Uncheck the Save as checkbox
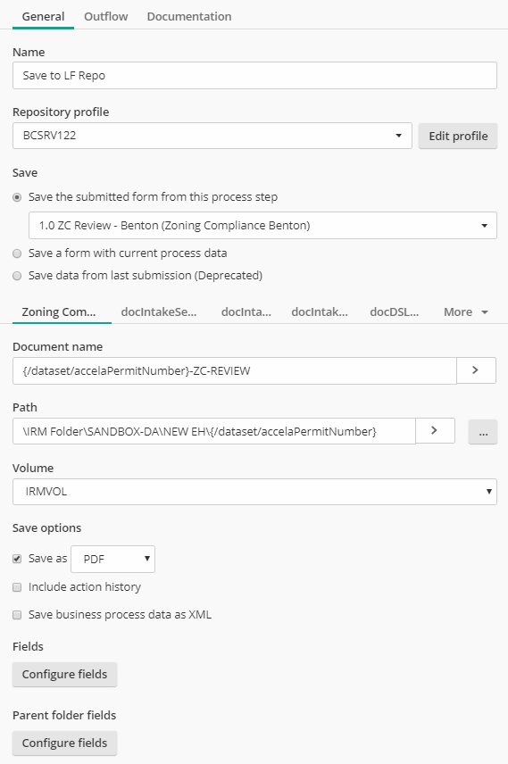Image resolution: width=508 pixels, height=764 pixels. point(17,559)
